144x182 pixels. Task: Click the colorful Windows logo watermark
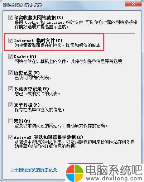point(75,173)
